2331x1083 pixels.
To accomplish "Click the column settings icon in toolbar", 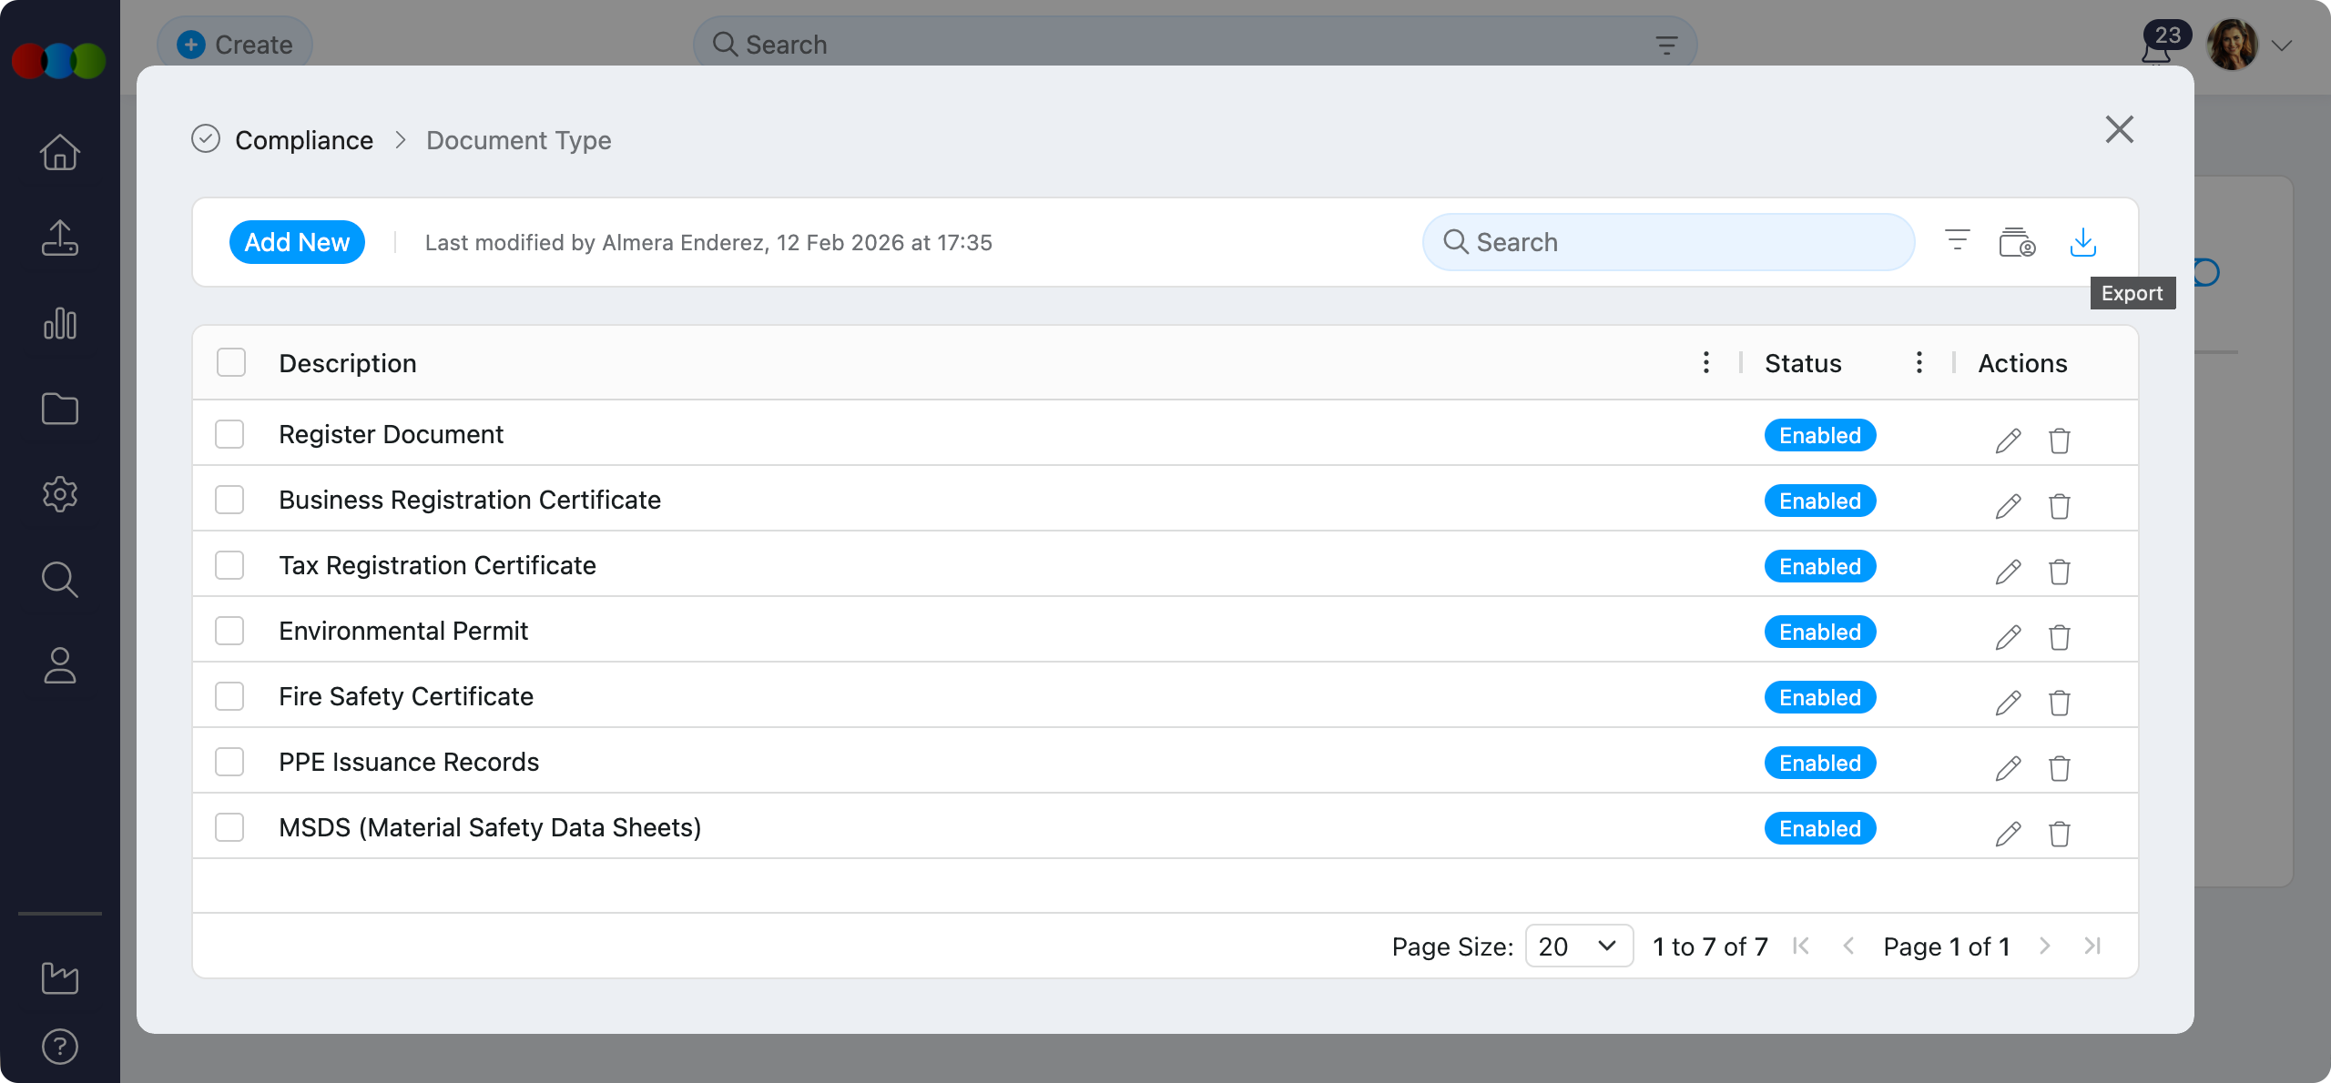I will click(2016, 243).
